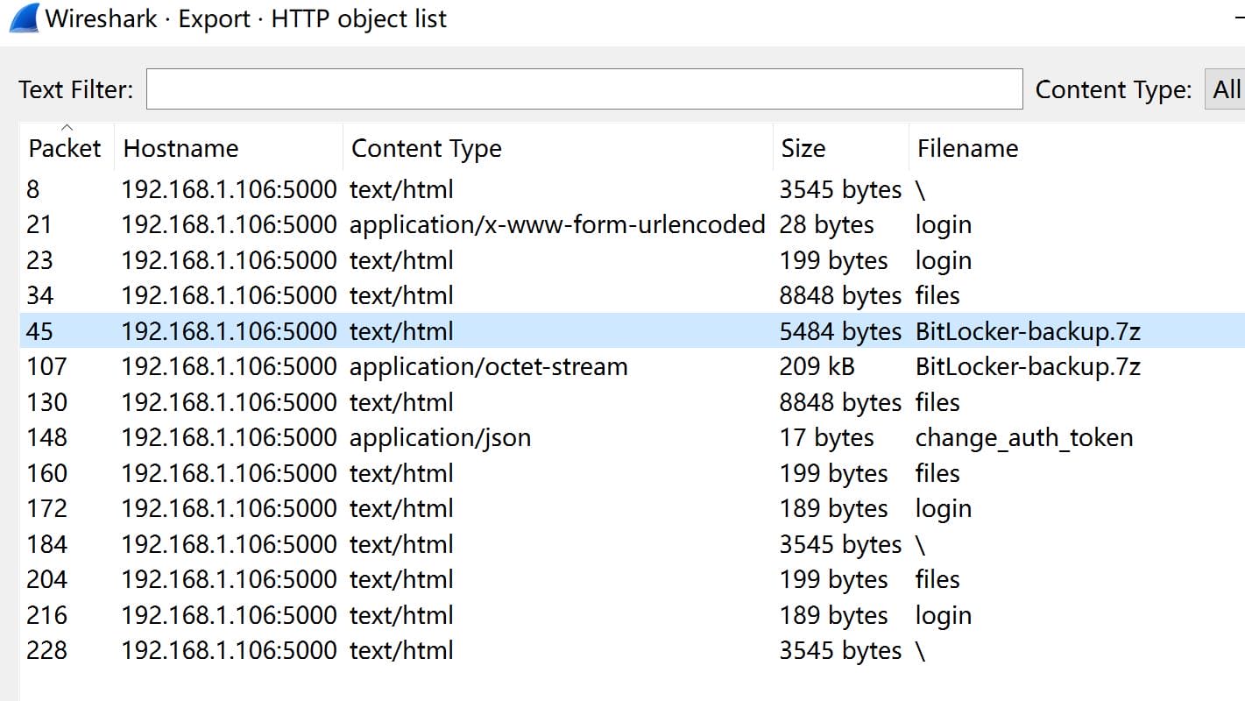Select packet 107 octet-stream BitLocker-backup.7z row
The width and height of the screenshot is (1245, 701).
tap(632, 366)
